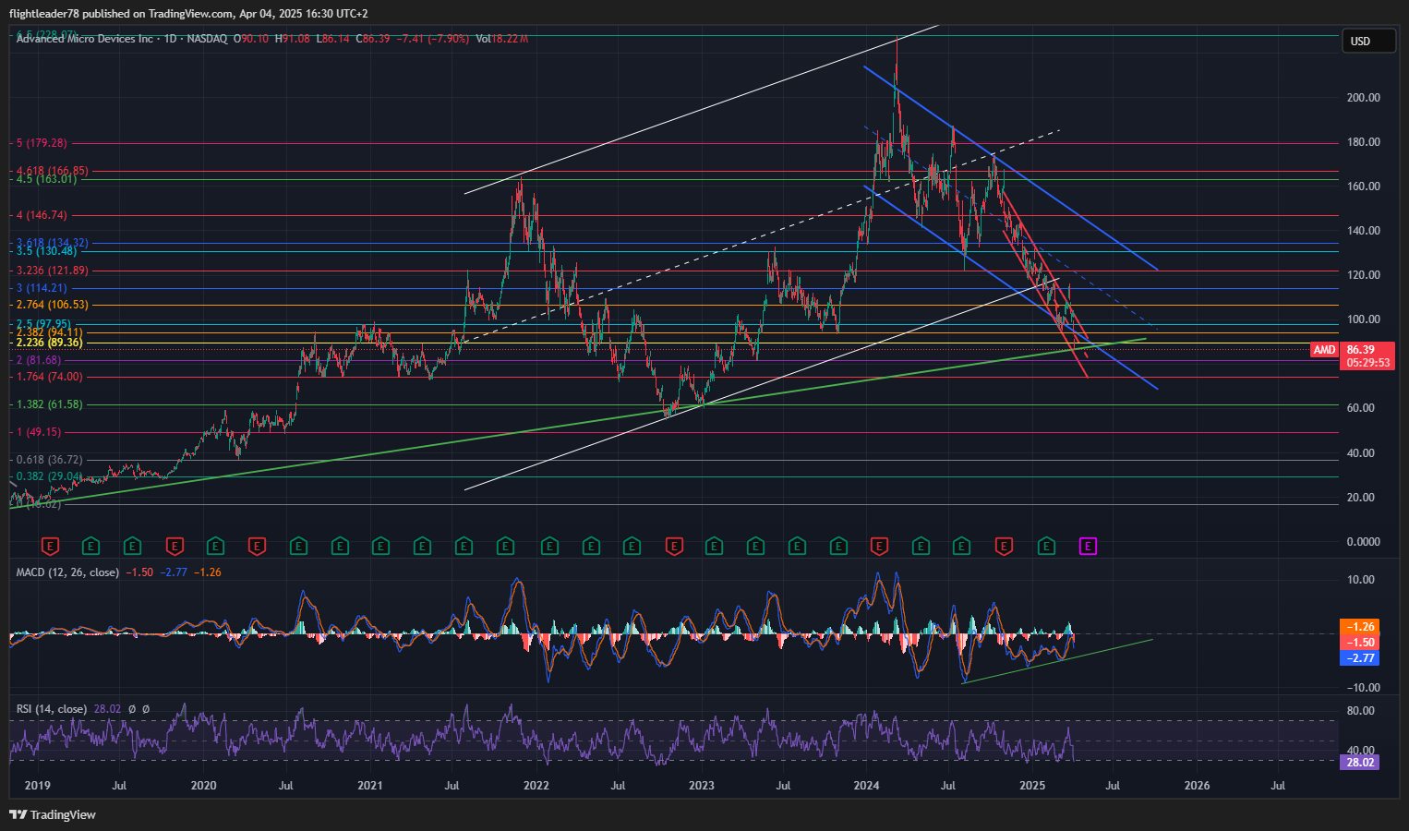Screen dimensions: 1409x831
Task: Click the flightleader78 published-on header text
Action: [188, 14]
